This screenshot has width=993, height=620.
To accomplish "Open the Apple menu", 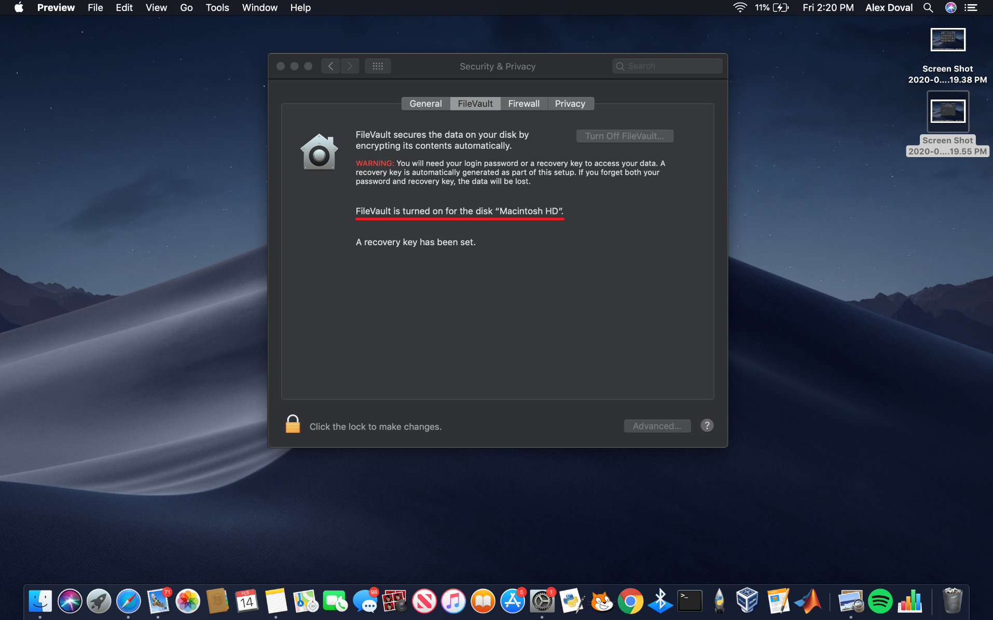I will (19, 8).
